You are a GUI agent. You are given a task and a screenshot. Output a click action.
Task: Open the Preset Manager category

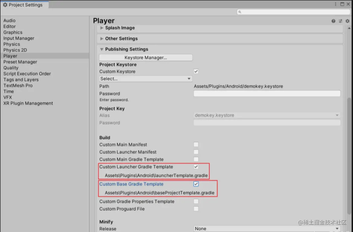pos(20,62)
